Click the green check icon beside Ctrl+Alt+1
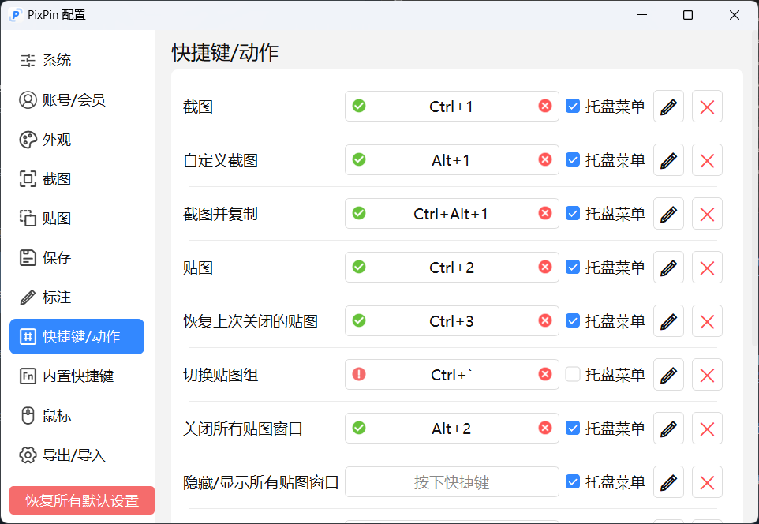Screen dimensions: 759x524 coord(359,213)
